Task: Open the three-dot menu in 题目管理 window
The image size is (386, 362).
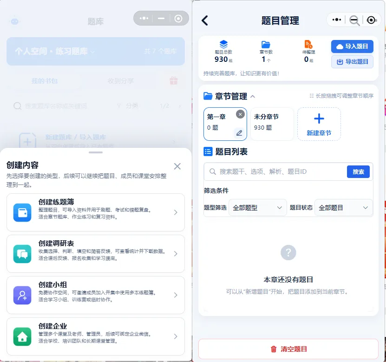Action: [336, 20]
